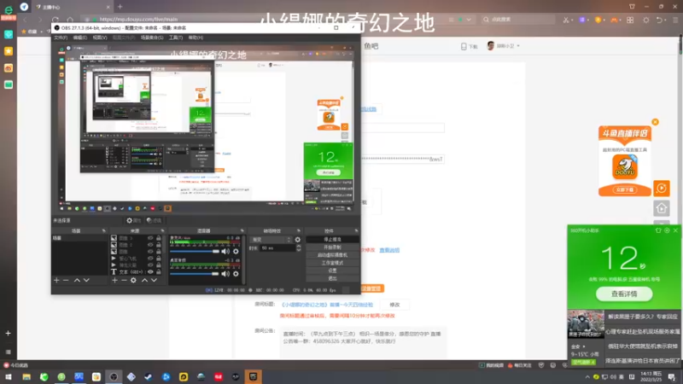Click 立即下载 on Douyu companion ad
The height and width of the screenshot is (384, 683).
coord(625,190)
